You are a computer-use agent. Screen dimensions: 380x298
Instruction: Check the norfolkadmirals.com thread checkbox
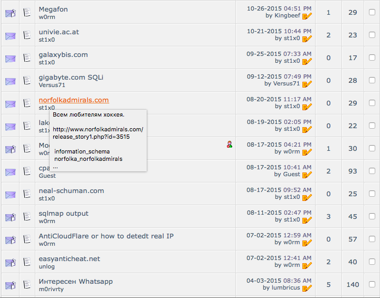point(372,103)
